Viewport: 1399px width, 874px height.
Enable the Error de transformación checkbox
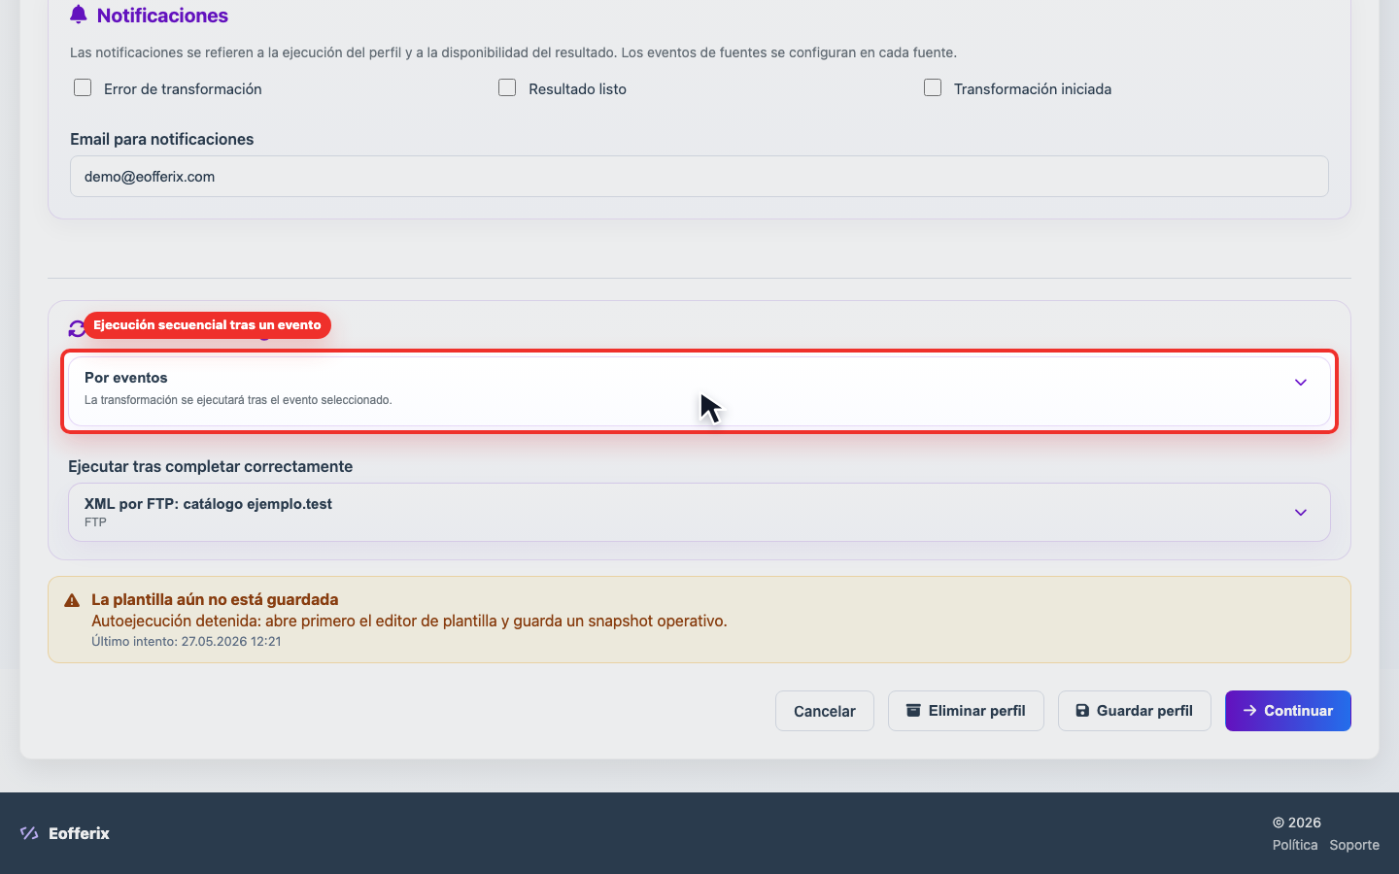pyautogui.click(x=83, y=88)
